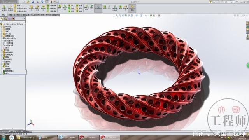The height and width of the screenshot is (140, 249).
Task: Save the document with the floppy icon
Action: click(33, 2)
